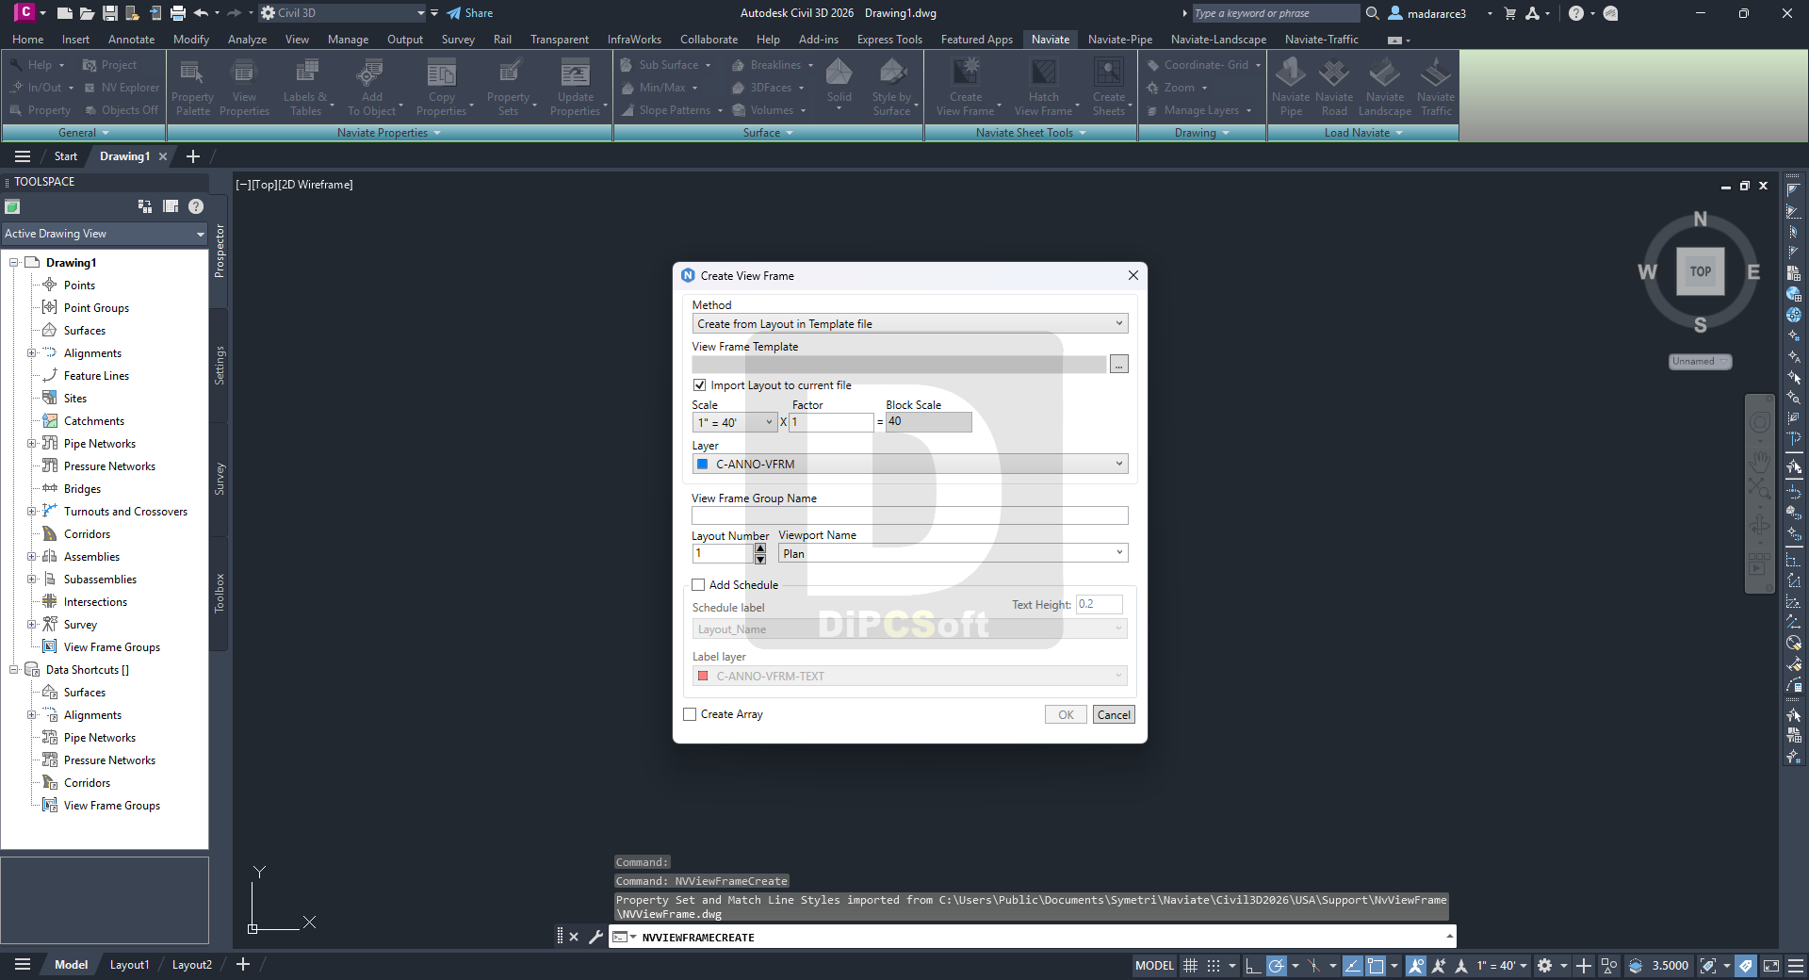Open the Property Palette
Viewport: 1809px width, 980px height.
(193, 87)
